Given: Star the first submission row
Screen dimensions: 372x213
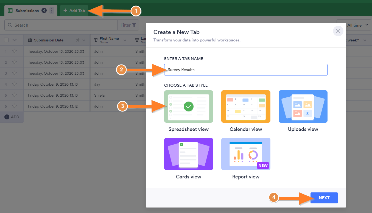Looking at the screenshot, I should pos(15,51).
